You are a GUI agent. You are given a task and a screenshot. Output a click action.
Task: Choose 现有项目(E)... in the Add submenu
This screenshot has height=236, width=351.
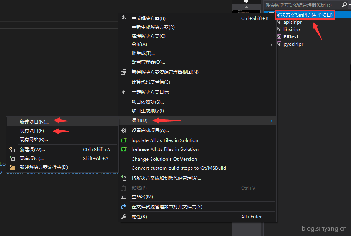(x=34, y=131)
